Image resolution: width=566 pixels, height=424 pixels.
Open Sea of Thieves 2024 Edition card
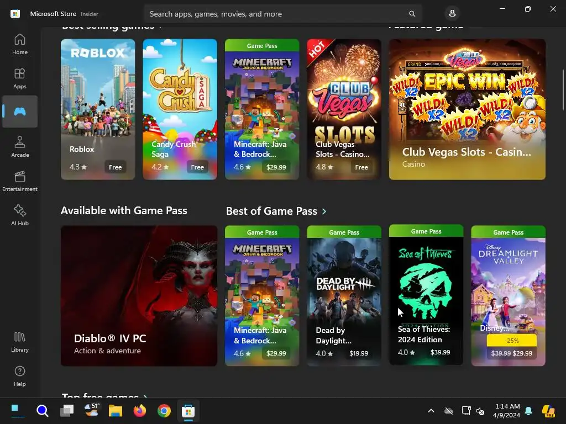pyautogui.click(x=426, y=295)
